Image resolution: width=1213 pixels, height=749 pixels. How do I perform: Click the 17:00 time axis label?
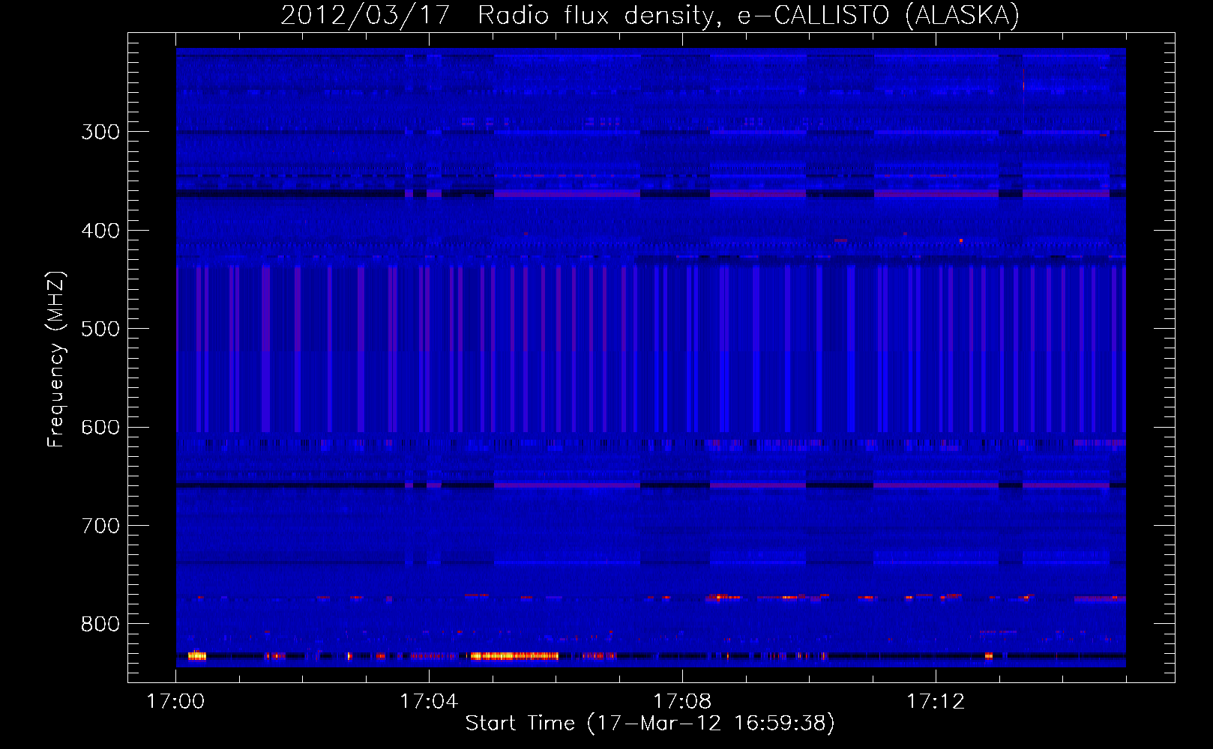click(x=175, y=701)
